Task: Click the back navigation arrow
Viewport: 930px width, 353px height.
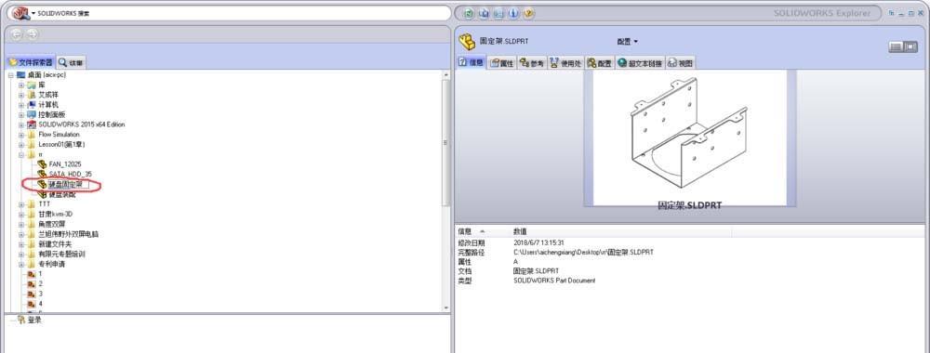Action: [17, 34]
